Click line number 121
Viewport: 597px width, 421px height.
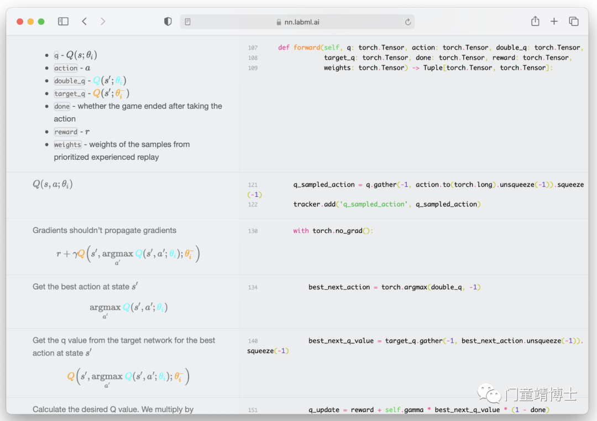253,185
